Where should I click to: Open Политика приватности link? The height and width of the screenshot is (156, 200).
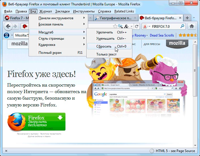tap(51, 134)
